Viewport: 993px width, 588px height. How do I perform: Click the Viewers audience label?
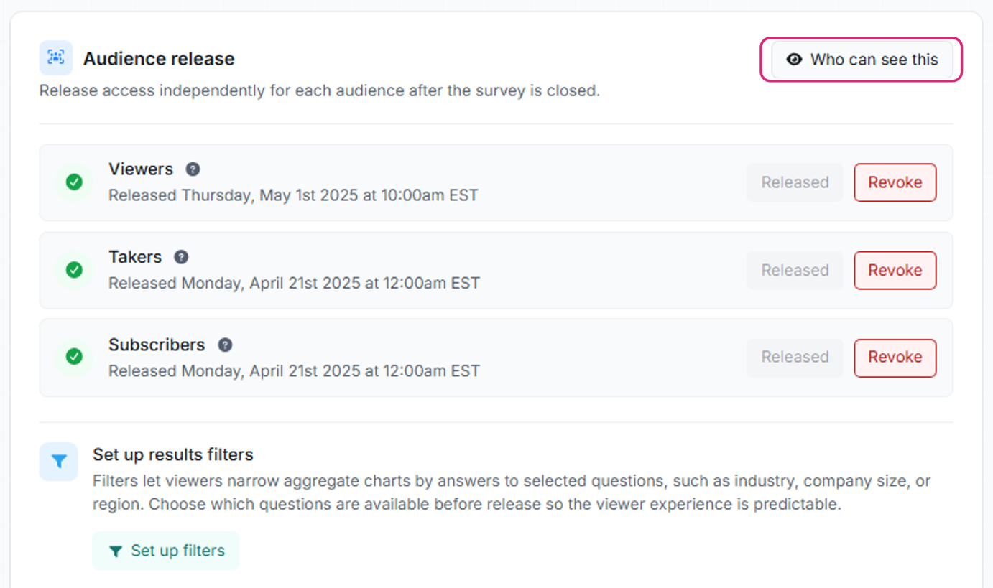[141, 169]
